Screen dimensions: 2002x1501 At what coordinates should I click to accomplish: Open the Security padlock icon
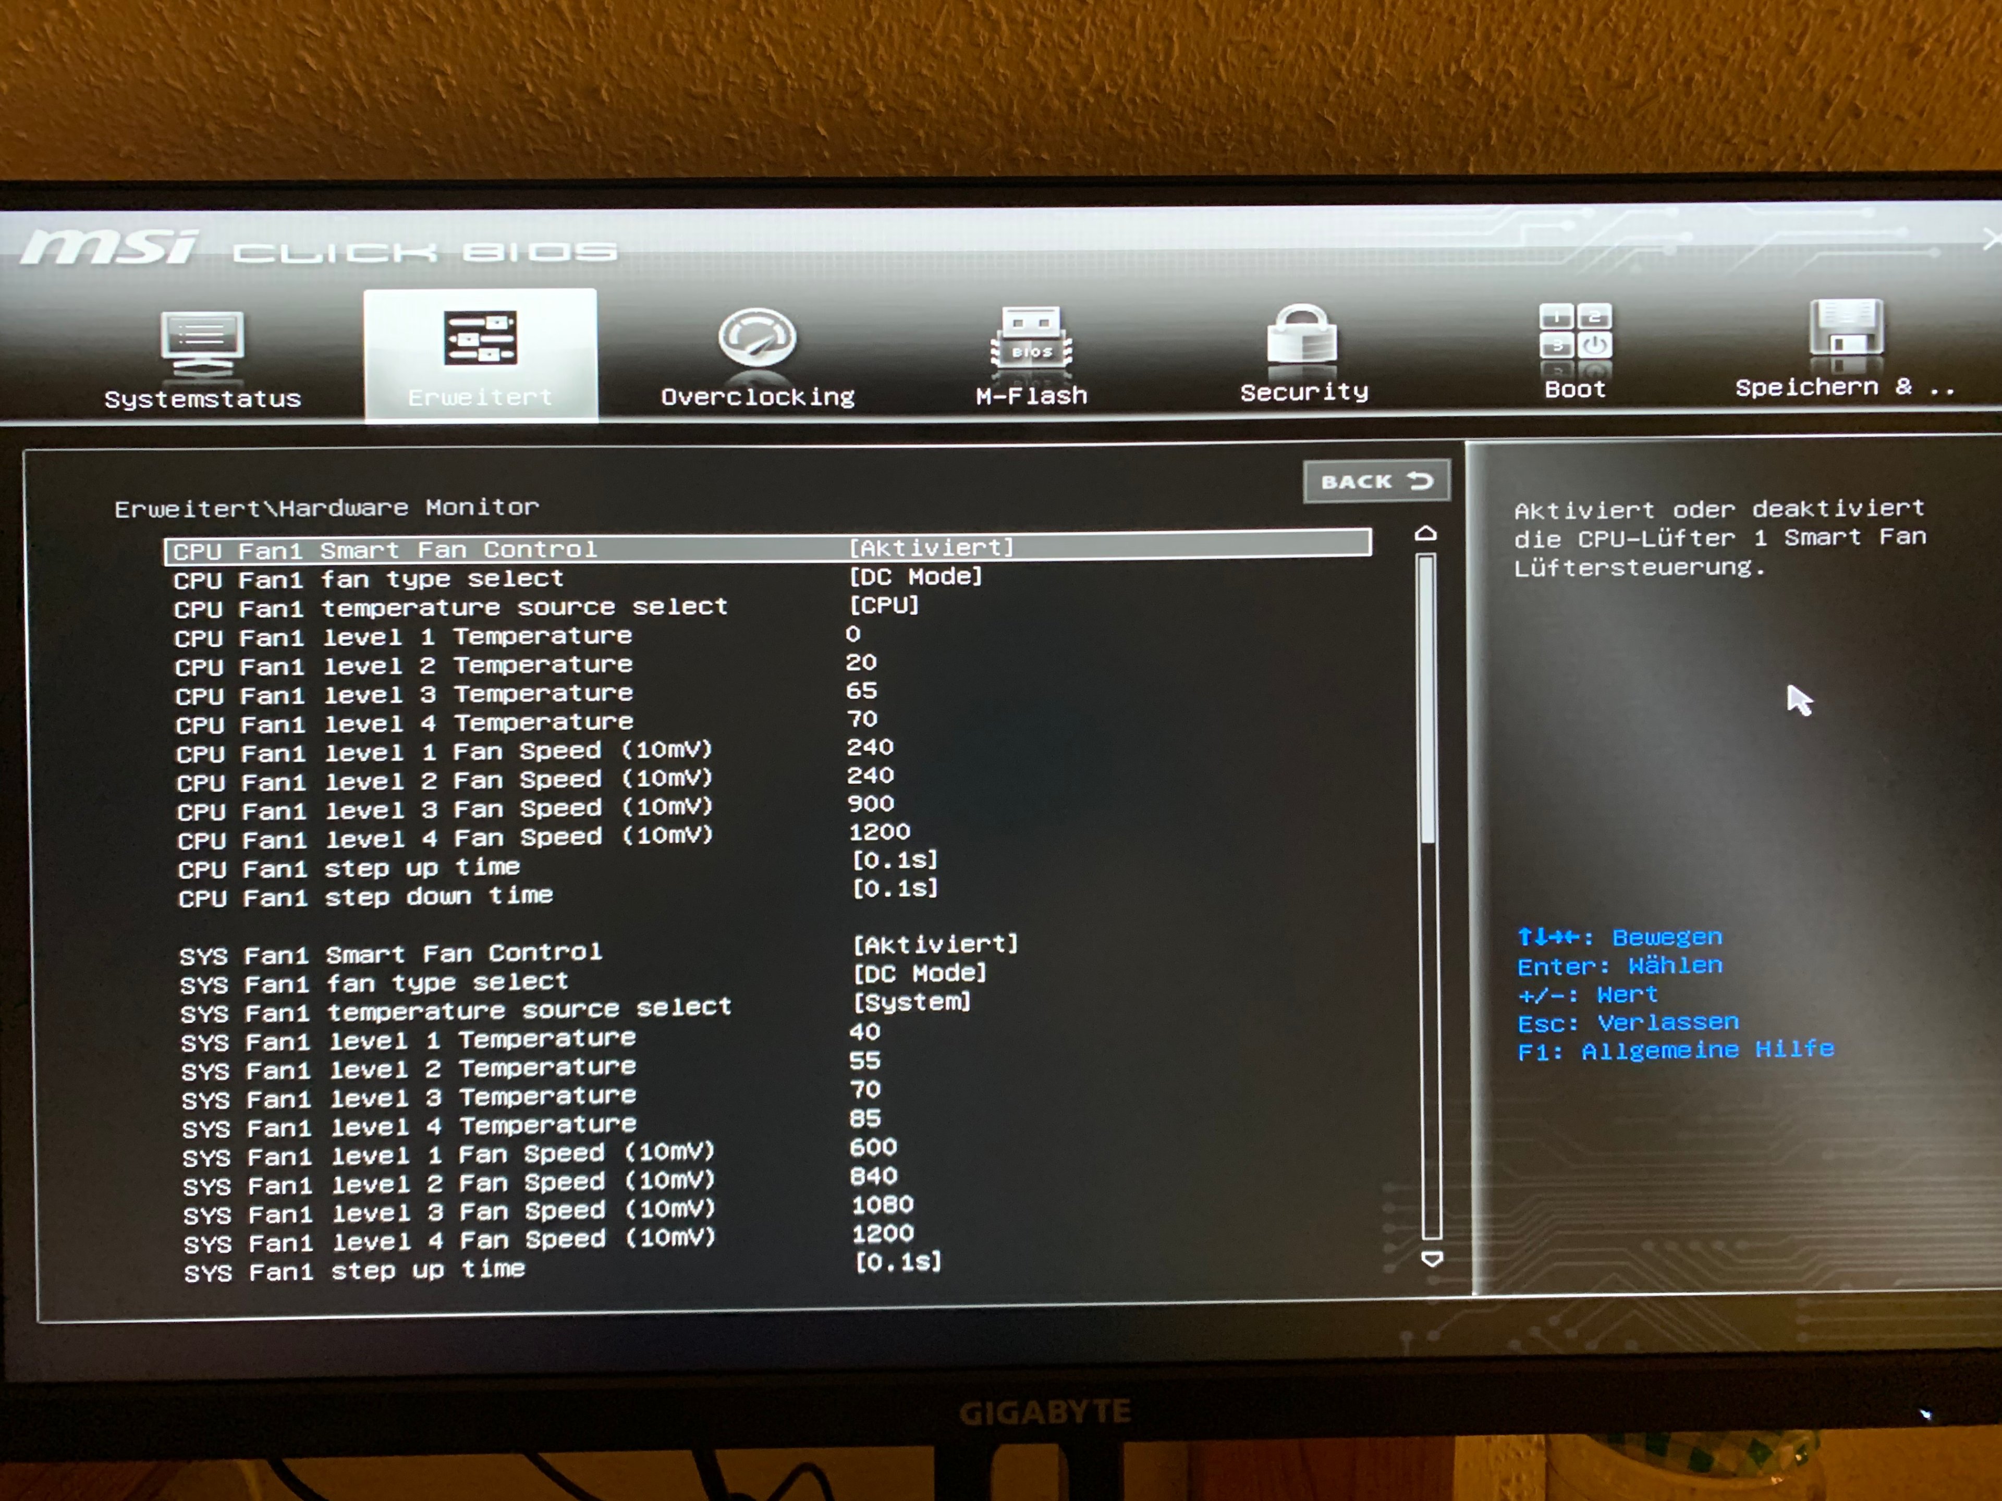pyautogui.click(x=1301, y=336)
